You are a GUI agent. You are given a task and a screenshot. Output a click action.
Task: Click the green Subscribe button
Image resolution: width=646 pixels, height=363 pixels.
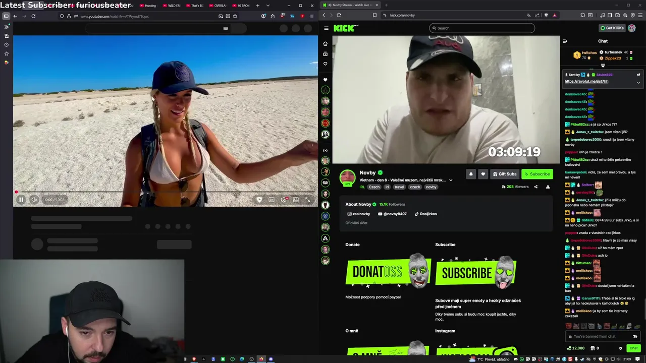click(537, 174)
